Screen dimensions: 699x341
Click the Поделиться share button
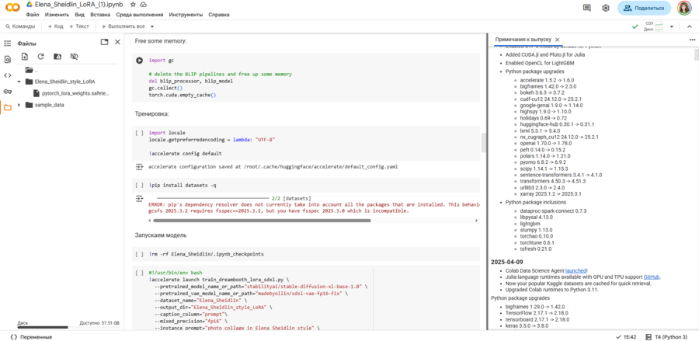(644, 8)
